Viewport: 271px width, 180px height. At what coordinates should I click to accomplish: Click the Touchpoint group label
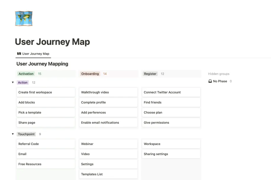pos(26,134)
